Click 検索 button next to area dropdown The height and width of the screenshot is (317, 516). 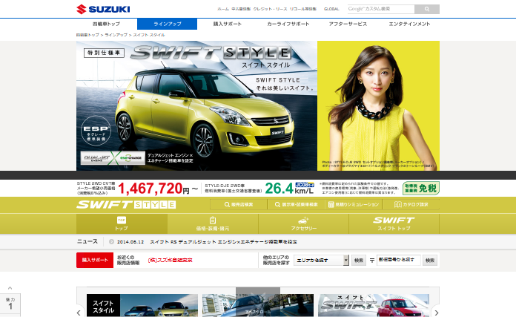358,260
